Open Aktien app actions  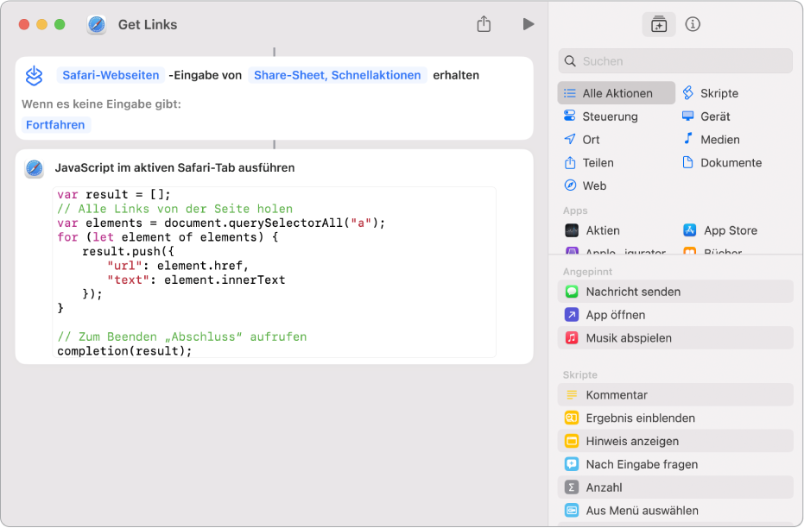(592, 230)
